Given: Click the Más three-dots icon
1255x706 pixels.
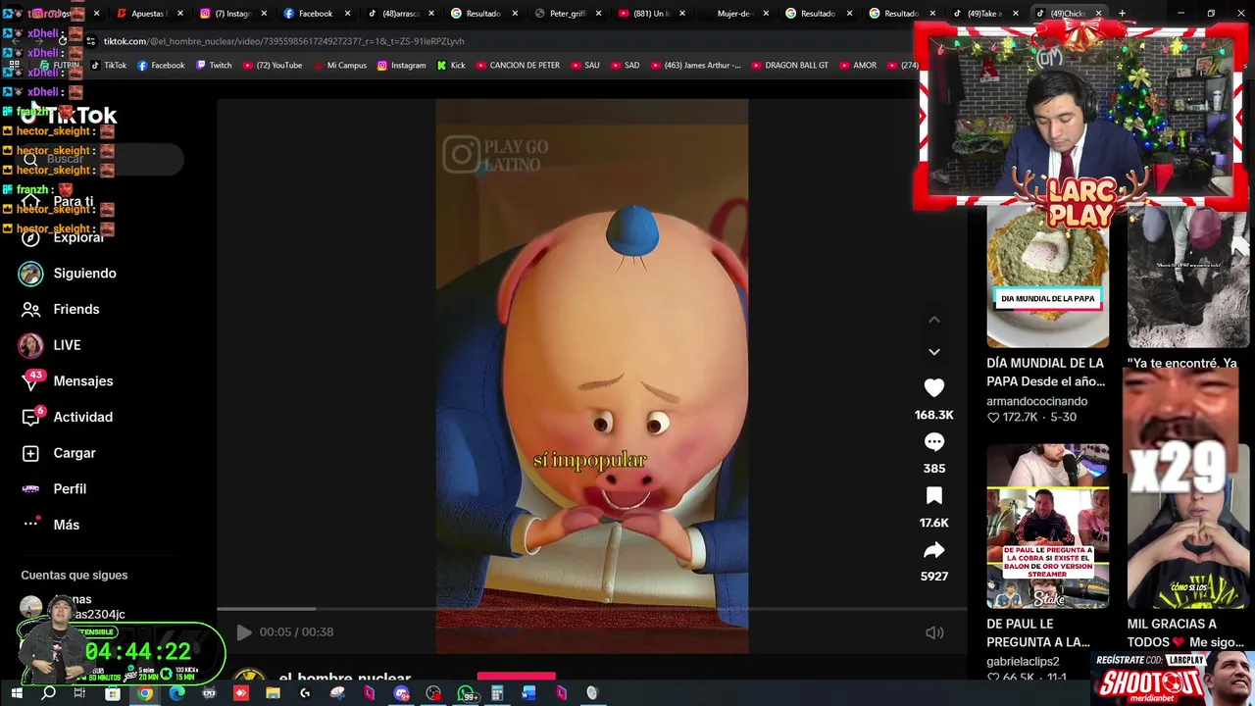Looking at the screenshot, I should (x=30, y=524).
